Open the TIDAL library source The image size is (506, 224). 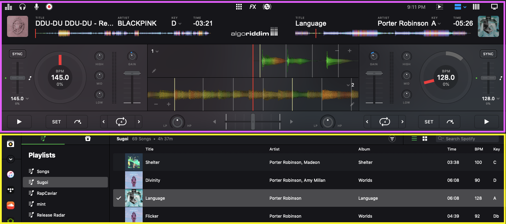(11, 190)
